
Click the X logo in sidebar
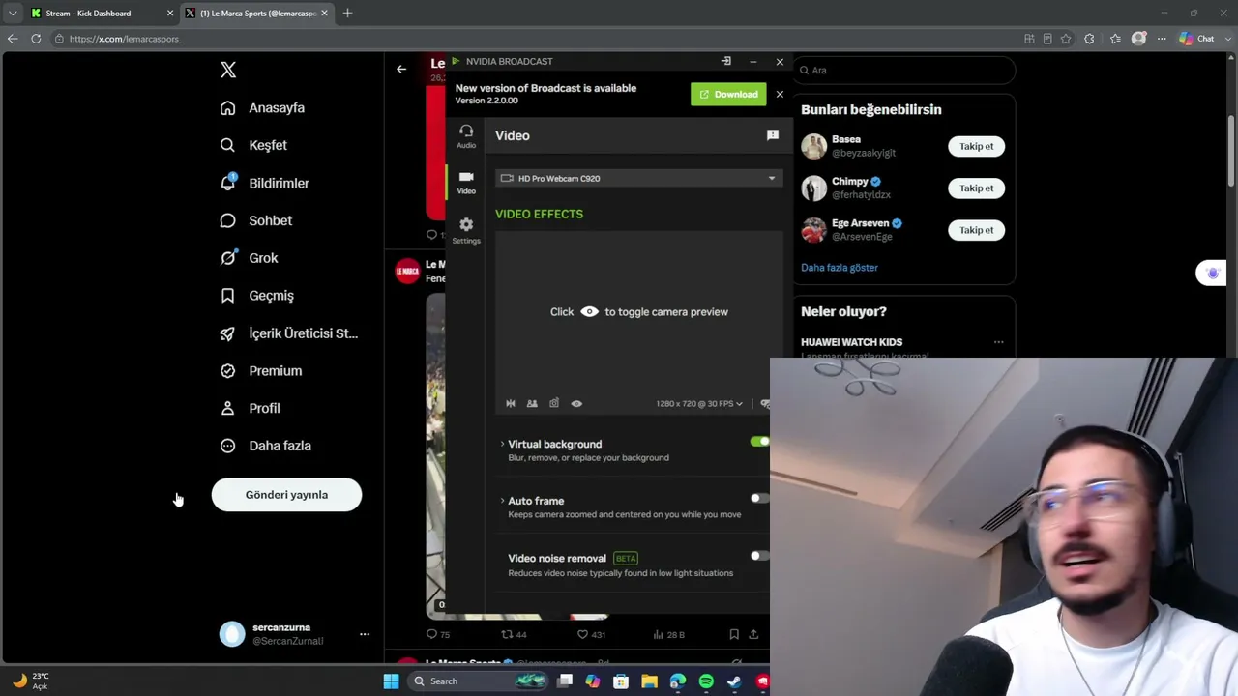pos(228,70)
